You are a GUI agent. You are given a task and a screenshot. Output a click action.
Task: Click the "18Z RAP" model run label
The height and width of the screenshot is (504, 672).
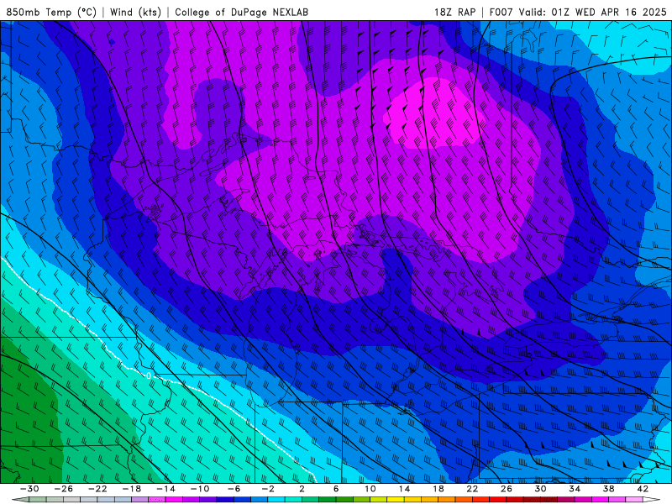coord(454,12)
